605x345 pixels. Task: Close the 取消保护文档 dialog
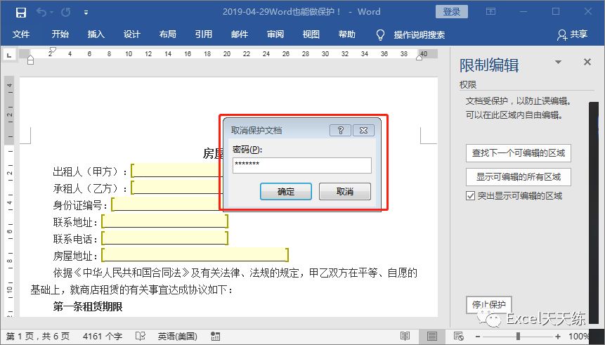(363, 131)
